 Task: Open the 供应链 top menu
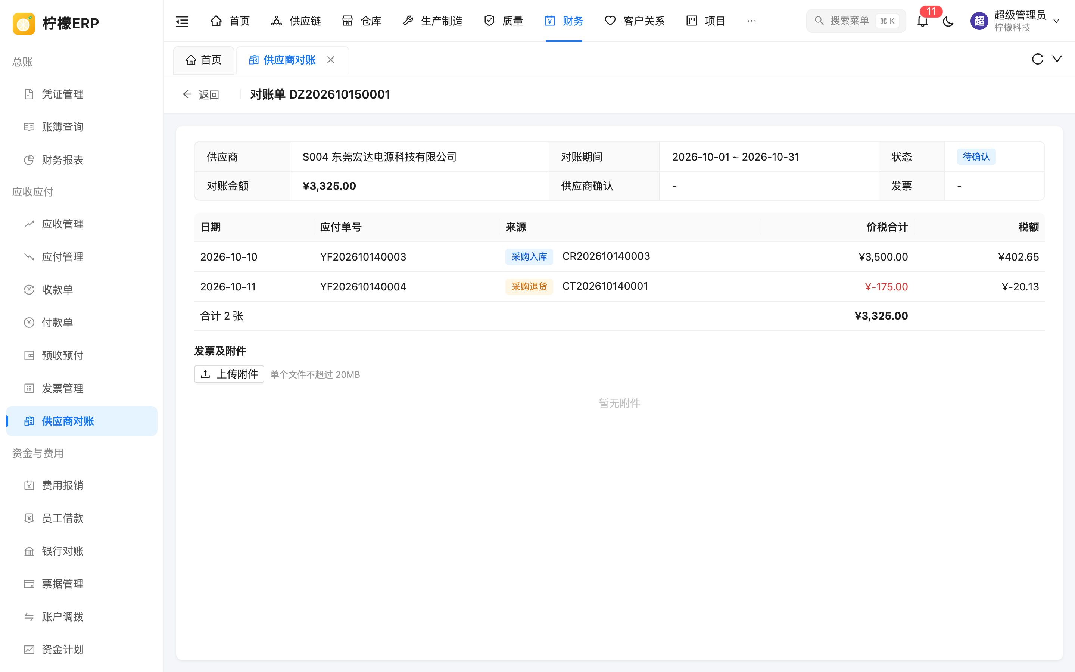point(296,21)
